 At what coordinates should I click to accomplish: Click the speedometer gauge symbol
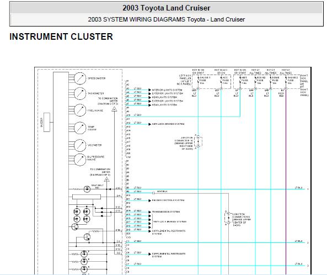80,78
